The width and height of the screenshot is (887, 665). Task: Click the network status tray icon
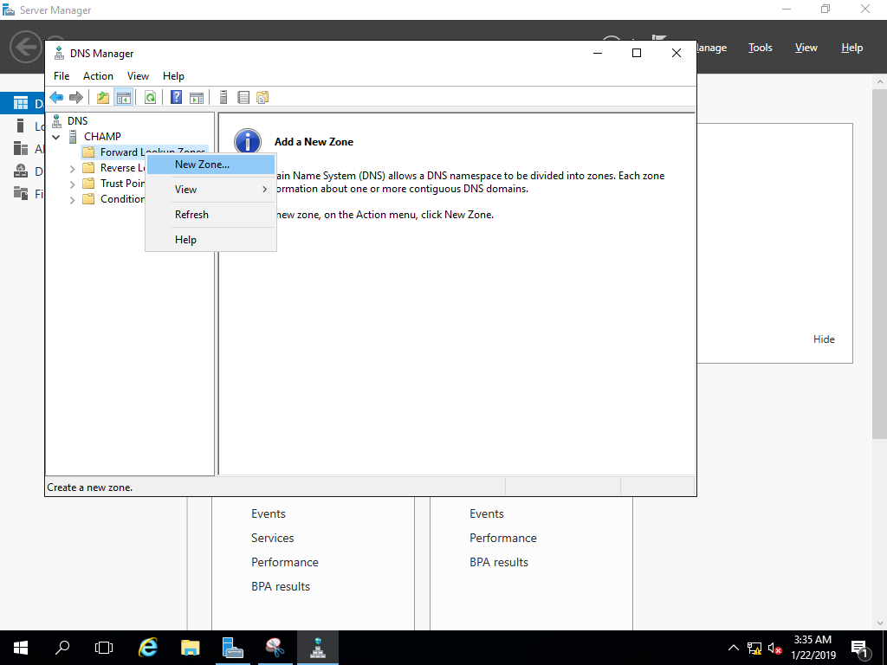[x=754, y=648]
